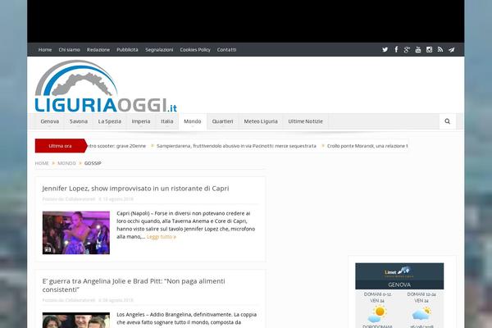Screen dimensions: 492x328
Task: Open the Instagram icon
Action: (x=429, y=49)
